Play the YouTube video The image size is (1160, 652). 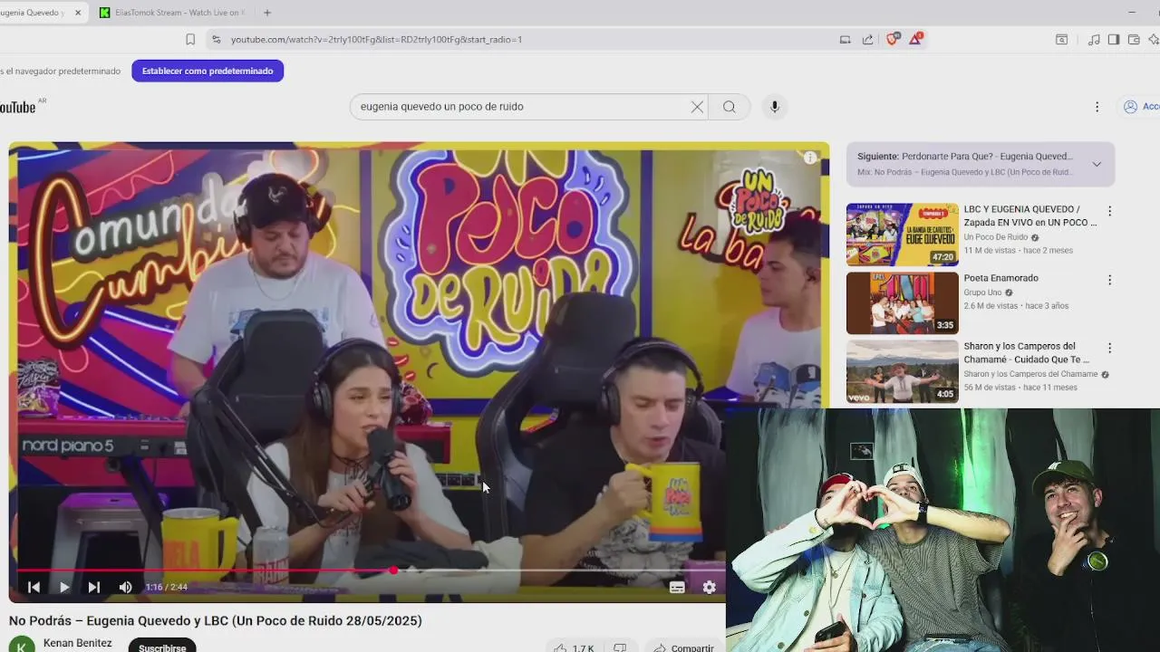coord(63,587)
